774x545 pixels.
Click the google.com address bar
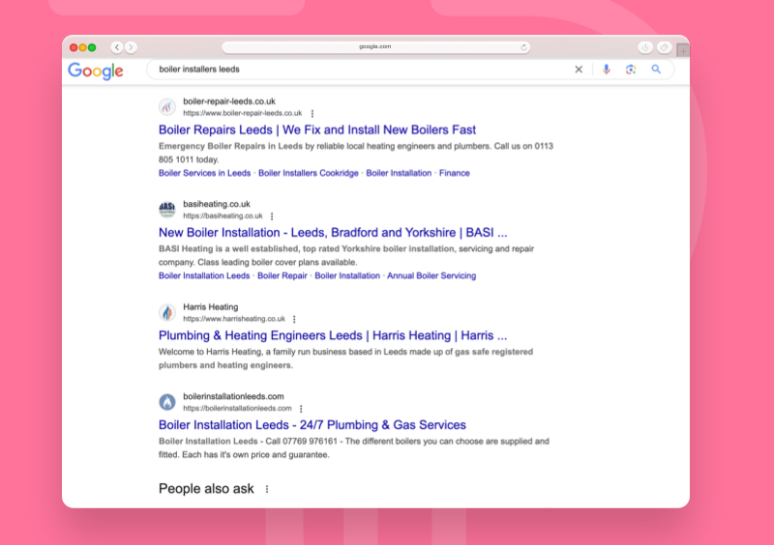375,46
